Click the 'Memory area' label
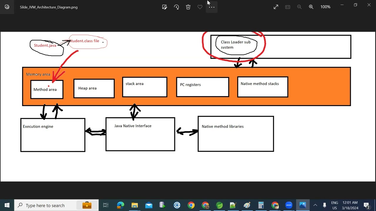Viewport: 376px width, 211px height. click(x=38, y=74)
